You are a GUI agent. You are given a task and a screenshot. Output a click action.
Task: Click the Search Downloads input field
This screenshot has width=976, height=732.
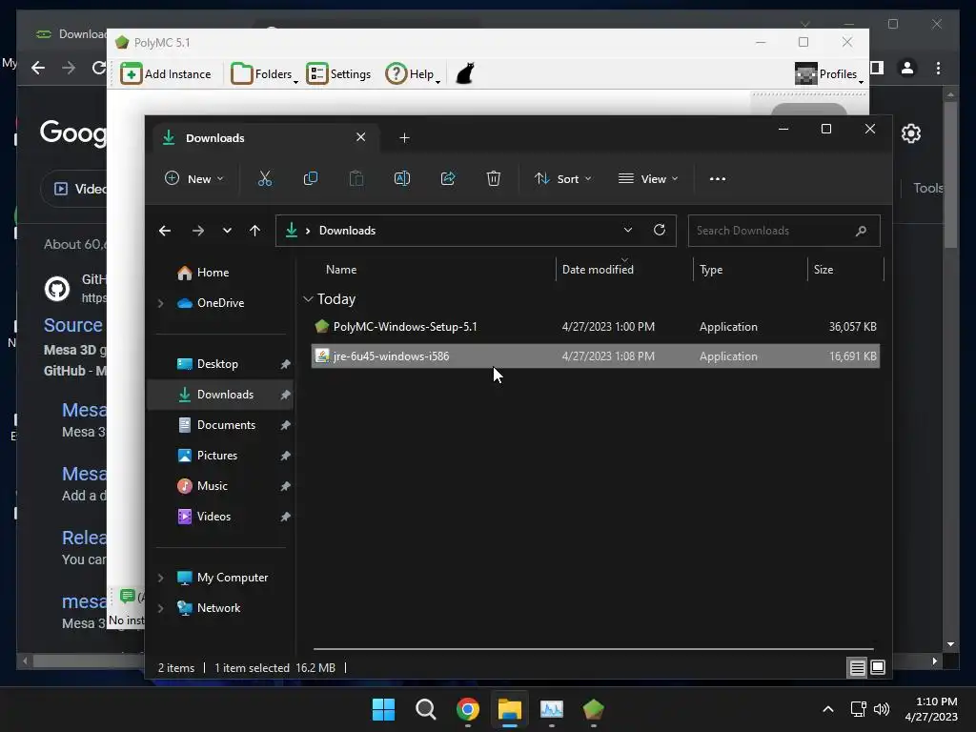[783, 231]
